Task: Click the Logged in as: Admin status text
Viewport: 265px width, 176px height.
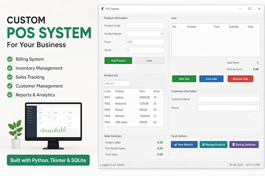Action: pyautogui.click(x=112, y=165)
